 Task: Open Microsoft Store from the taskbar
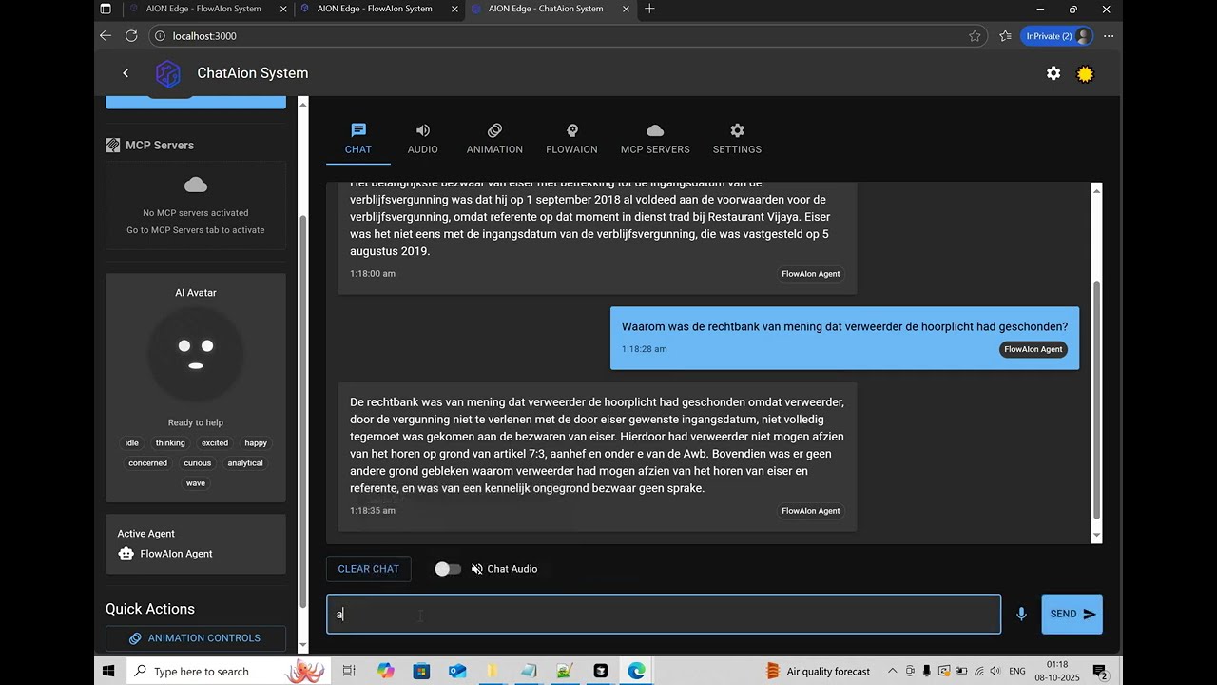[x=421, y=672]
